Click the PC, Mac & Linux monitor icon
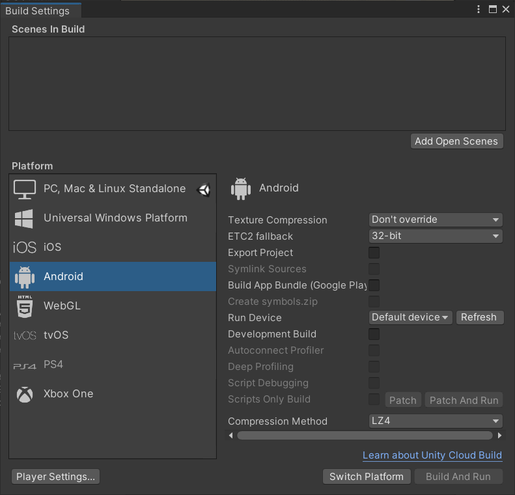Screen dimensions: 515x495 [x=25, y=189]
